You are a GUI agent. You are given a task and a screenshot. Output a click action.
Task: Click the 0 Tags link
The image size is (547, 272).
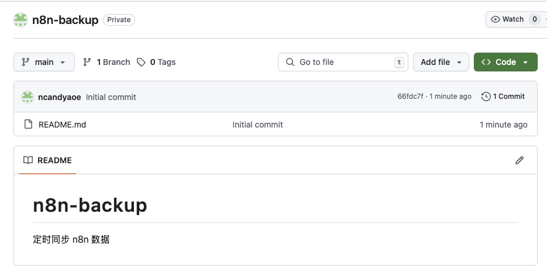[162, 62]
